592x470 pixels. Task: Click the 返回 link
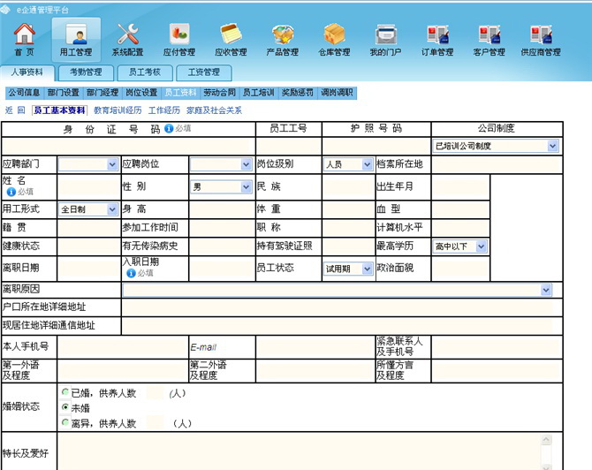(15, 110)
